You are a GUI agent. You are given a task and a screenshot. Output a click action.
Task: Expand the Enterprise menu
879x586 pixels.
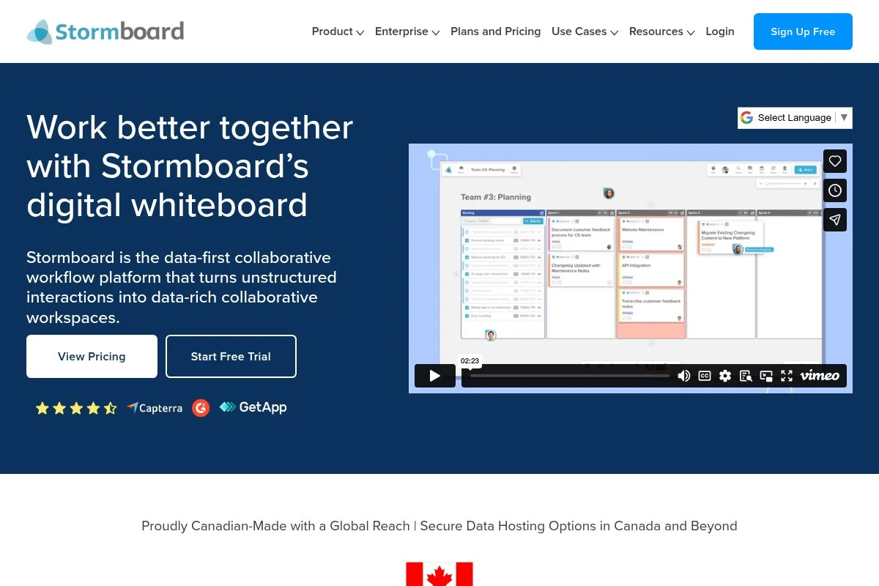[x=407, y=31]
